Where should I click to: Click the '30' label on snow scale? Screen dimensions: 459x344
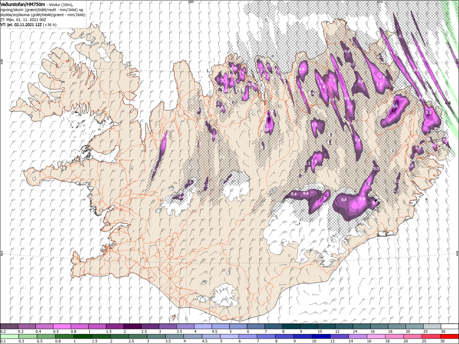click(443, 331)
